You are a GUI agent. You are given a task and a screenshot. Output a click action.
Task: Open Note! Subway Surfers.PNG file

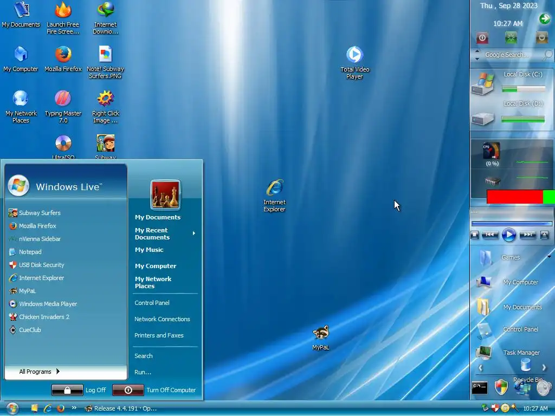tap(106, 62)
